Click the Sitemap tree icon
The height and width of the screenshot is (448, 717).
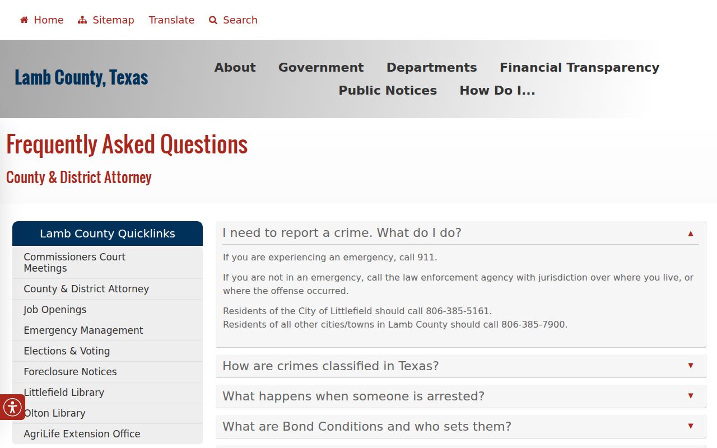pos(82,20)
